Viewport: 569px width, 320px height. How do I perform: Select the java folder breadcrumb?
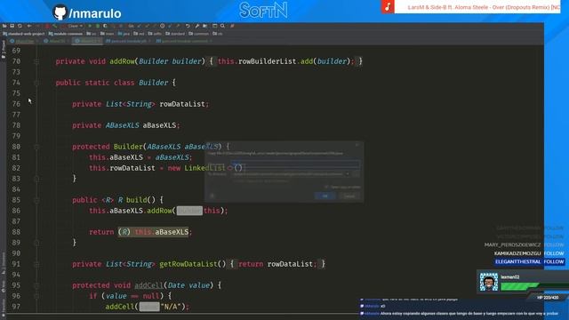pyautogui.click(x=124, y=34)
